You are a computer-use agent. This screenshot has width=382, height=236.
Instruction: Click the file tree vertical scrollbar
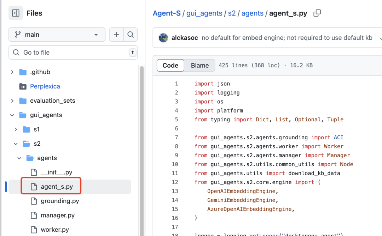point(142,151)
